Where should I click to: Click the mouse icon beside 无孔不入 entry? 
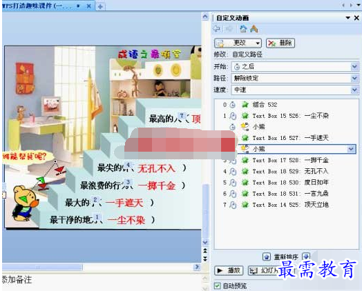pos(233,172)
